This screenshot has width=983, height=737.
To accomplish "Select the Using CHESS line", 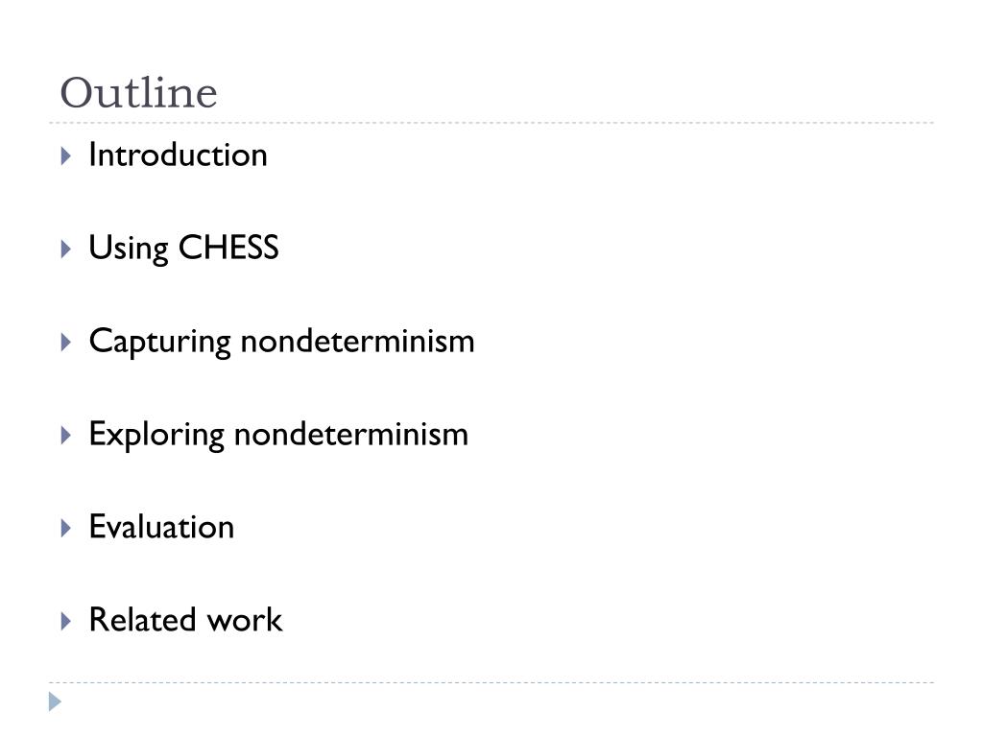I will coord(183,249).
